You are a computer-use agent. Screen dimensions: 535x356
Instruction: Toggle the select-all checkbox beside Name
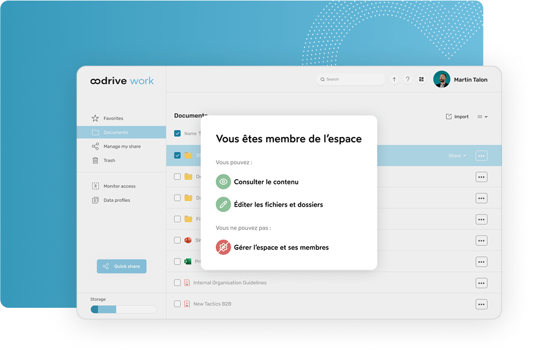[x=177, y=133]
